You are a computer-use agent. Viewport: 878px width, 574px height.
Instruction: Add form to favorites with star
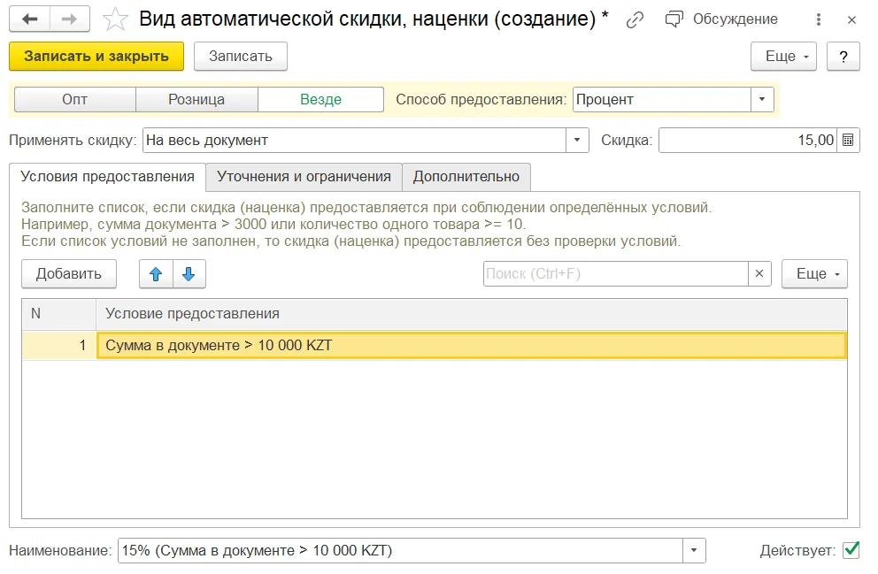115,19
